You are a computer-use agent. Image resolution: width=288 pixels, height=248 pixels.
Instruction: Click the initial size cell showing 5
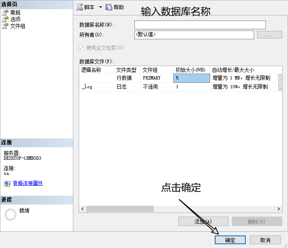[192, 78]
